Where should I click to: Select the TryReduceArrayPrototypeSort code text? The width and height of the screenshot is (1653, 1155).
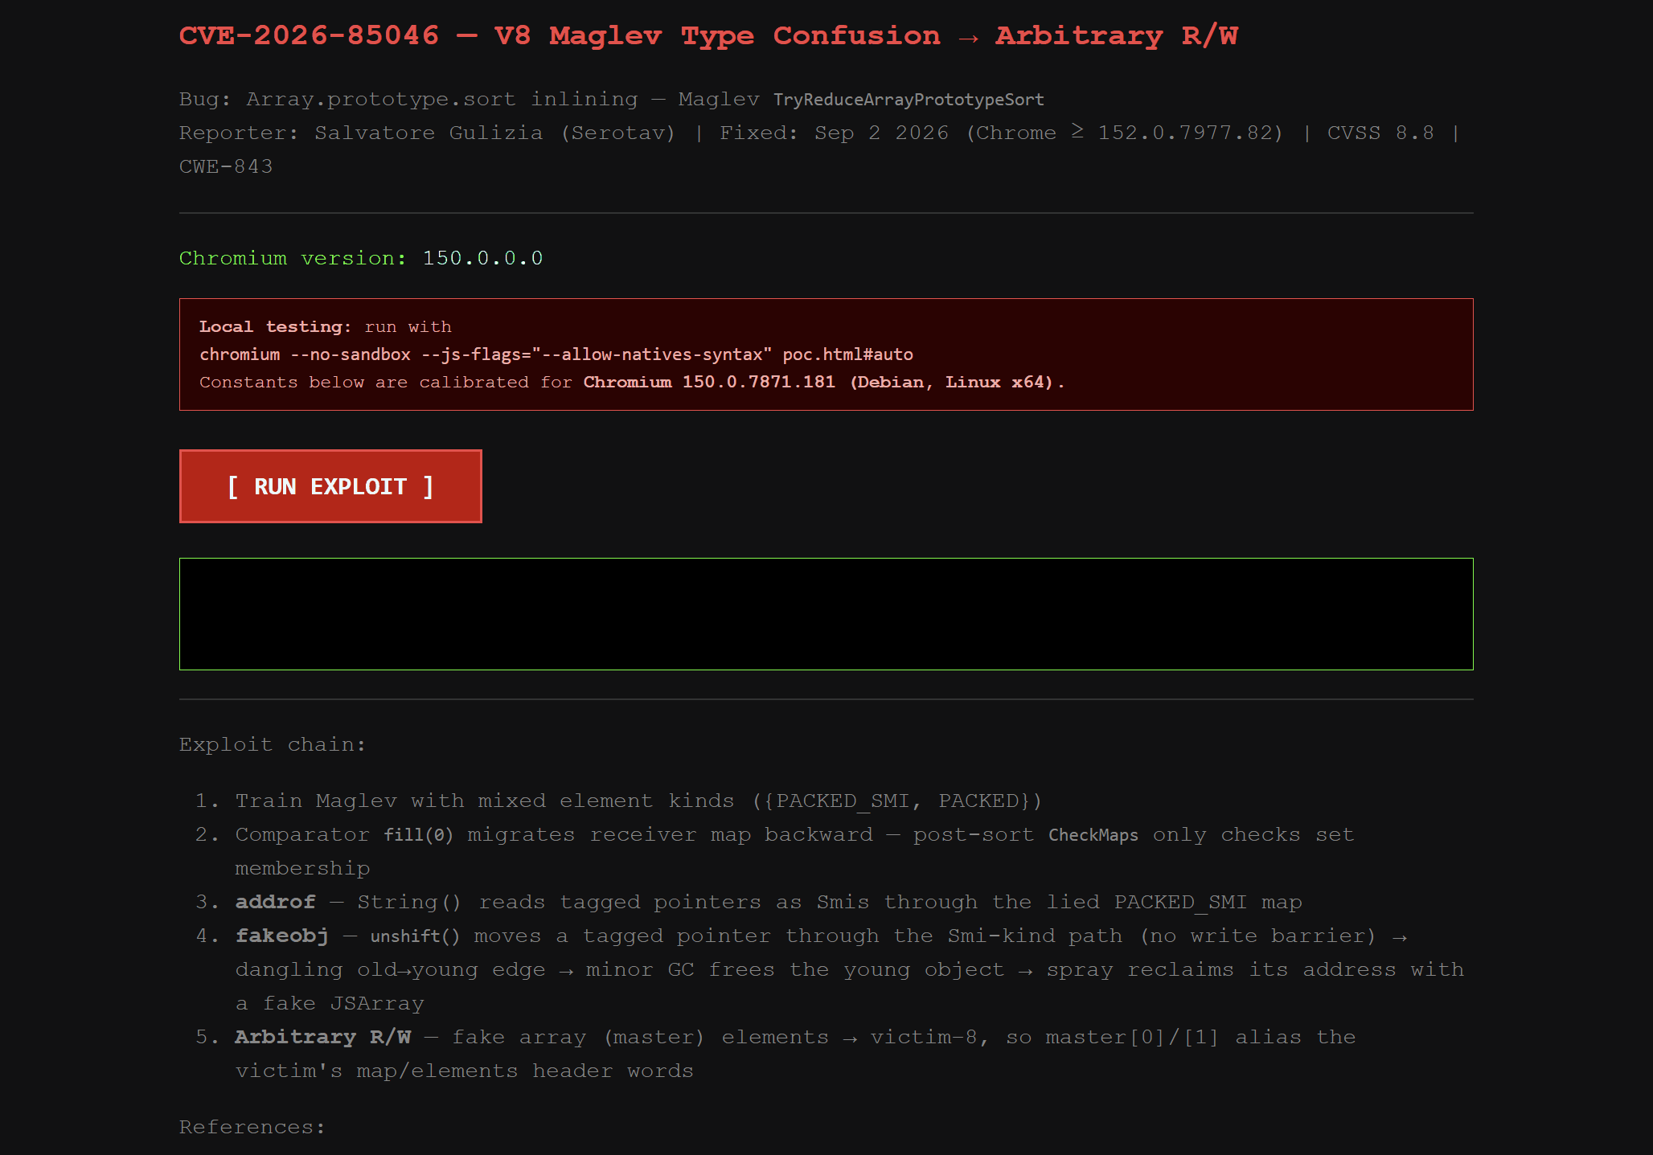click(909, 100)
